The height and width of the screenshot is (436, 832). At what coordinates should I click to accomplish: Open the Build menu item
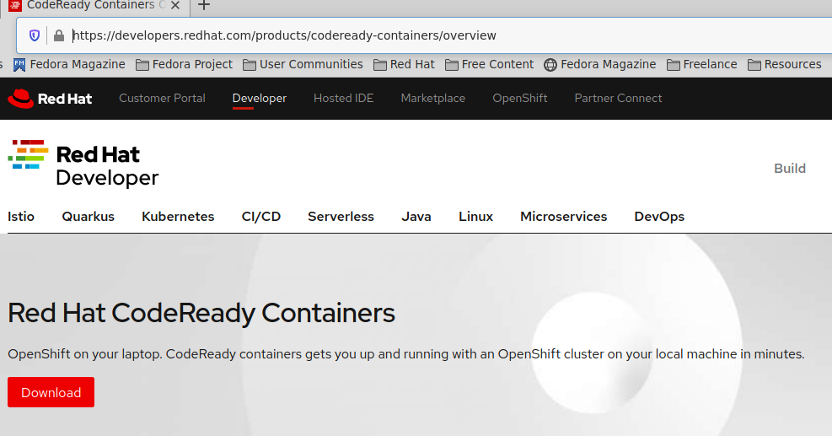(790, 169)
